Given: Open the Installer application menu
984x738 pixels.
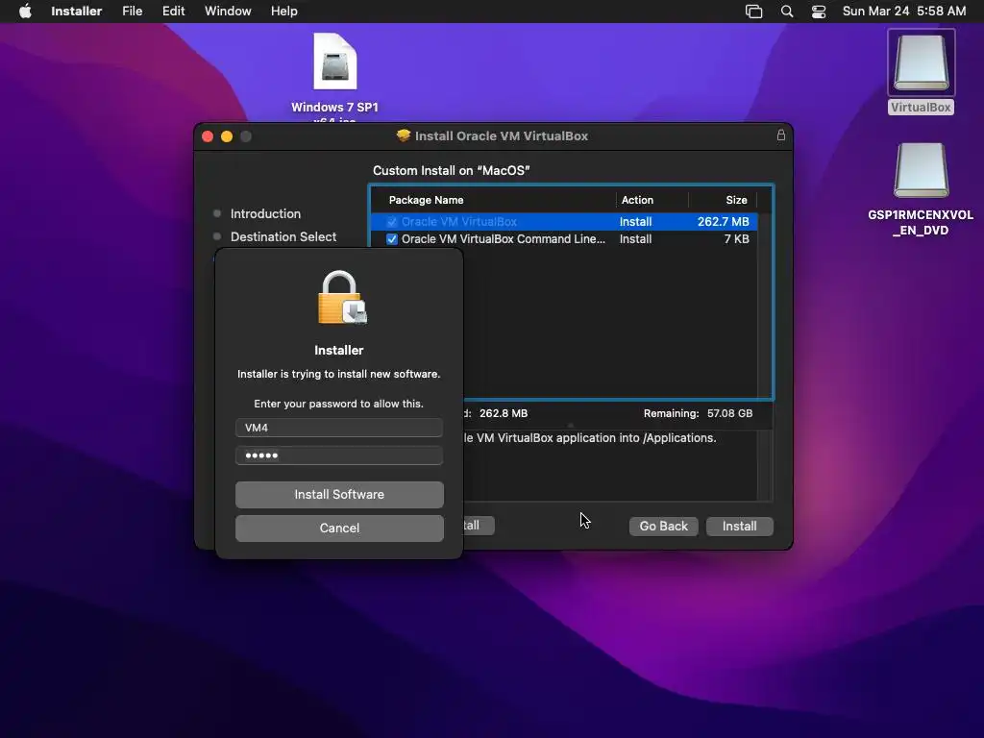Looking at the screenshot, I should coord(77,11).
